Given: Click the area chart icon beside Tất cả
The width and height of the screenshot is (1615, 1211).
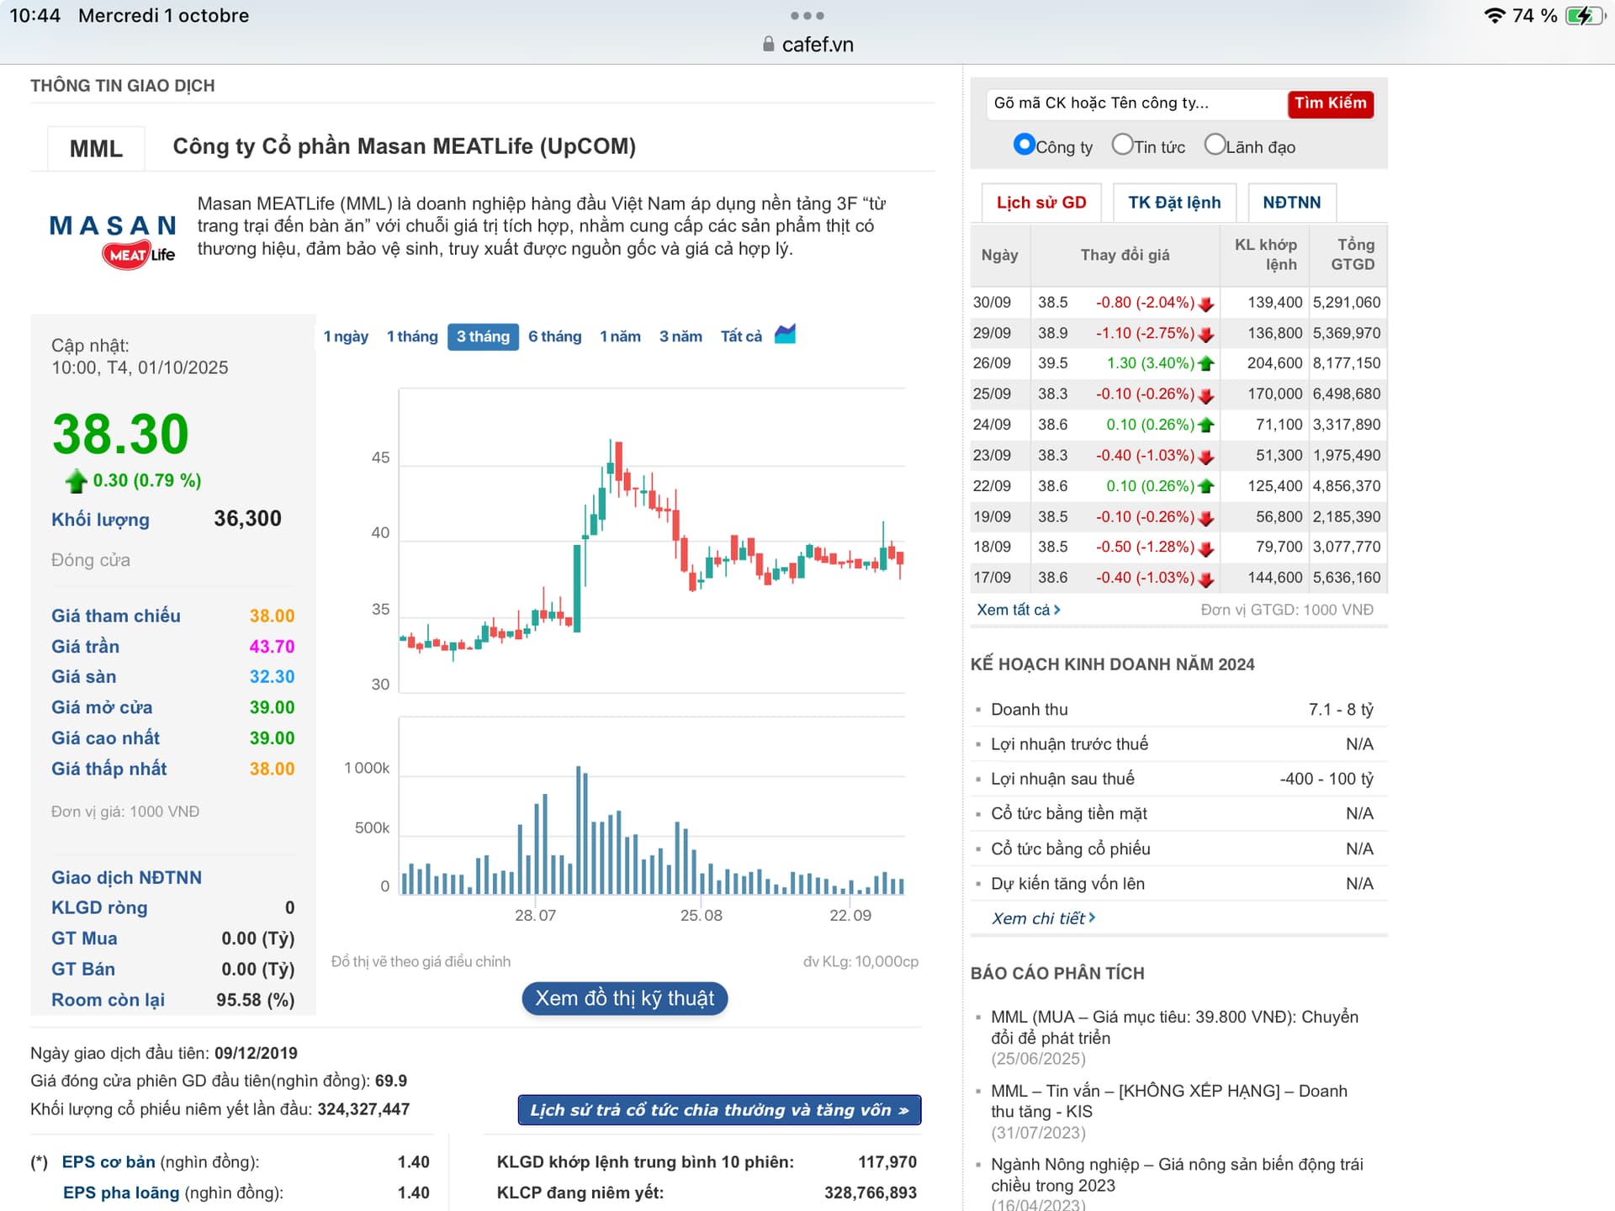Looking at the screenshot, I should [x=785, y=334].
